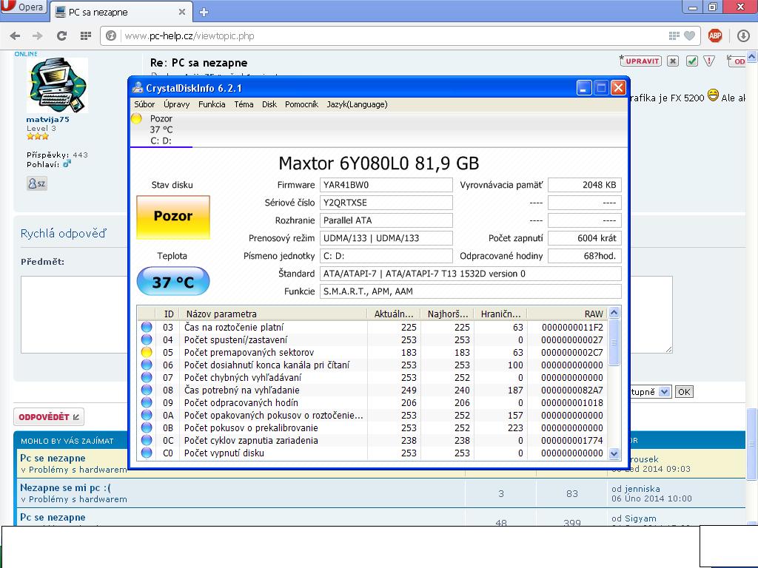Open Disk menu in CrystalDiskInfo

click(x=269, y=104)
